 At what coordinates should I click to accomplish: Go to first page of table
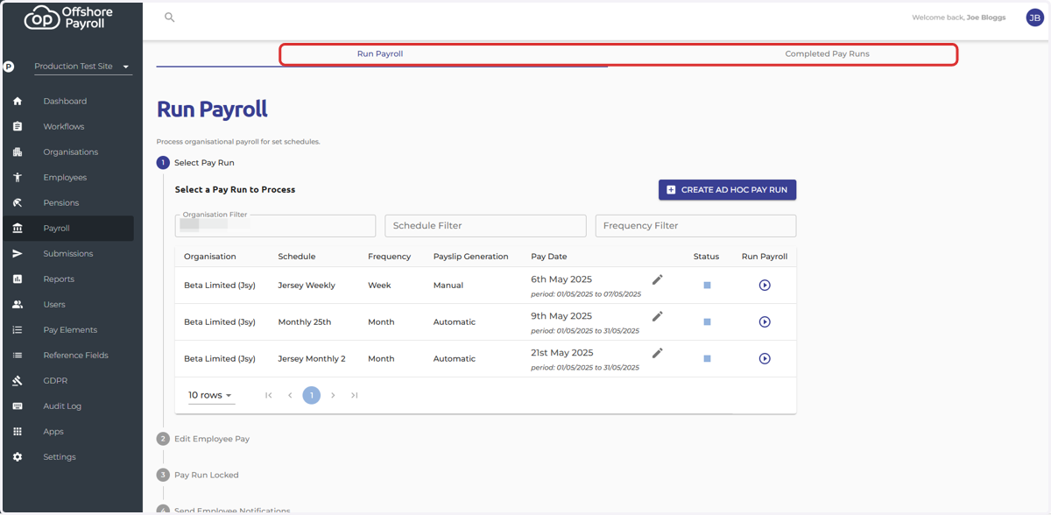tap(269, 395)
